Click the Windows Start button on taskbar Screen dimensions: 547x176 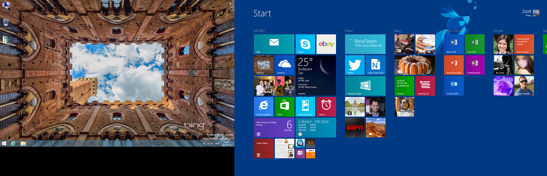tap(4, 143)
